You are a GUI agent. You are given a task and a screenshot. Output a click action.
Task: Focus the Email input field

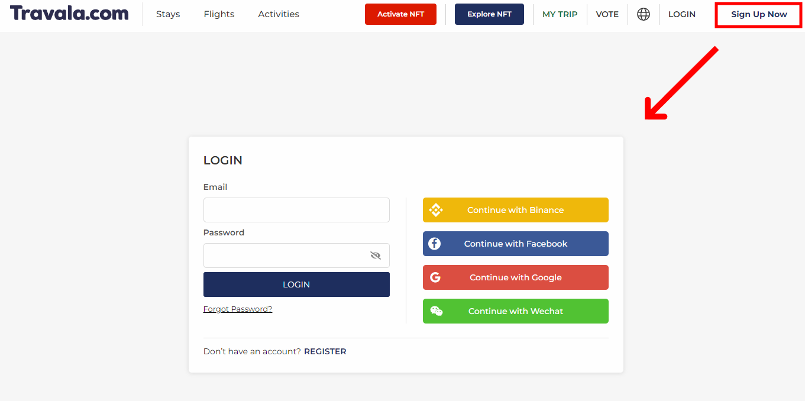click(296, 210)
